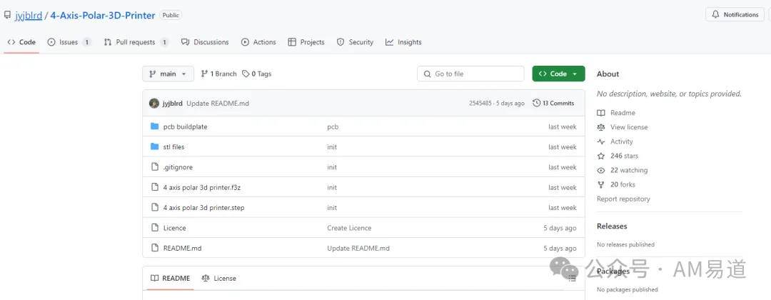771x300 pixels.
Task: Open the pcb buildplate folder
Action: point(186,127)
